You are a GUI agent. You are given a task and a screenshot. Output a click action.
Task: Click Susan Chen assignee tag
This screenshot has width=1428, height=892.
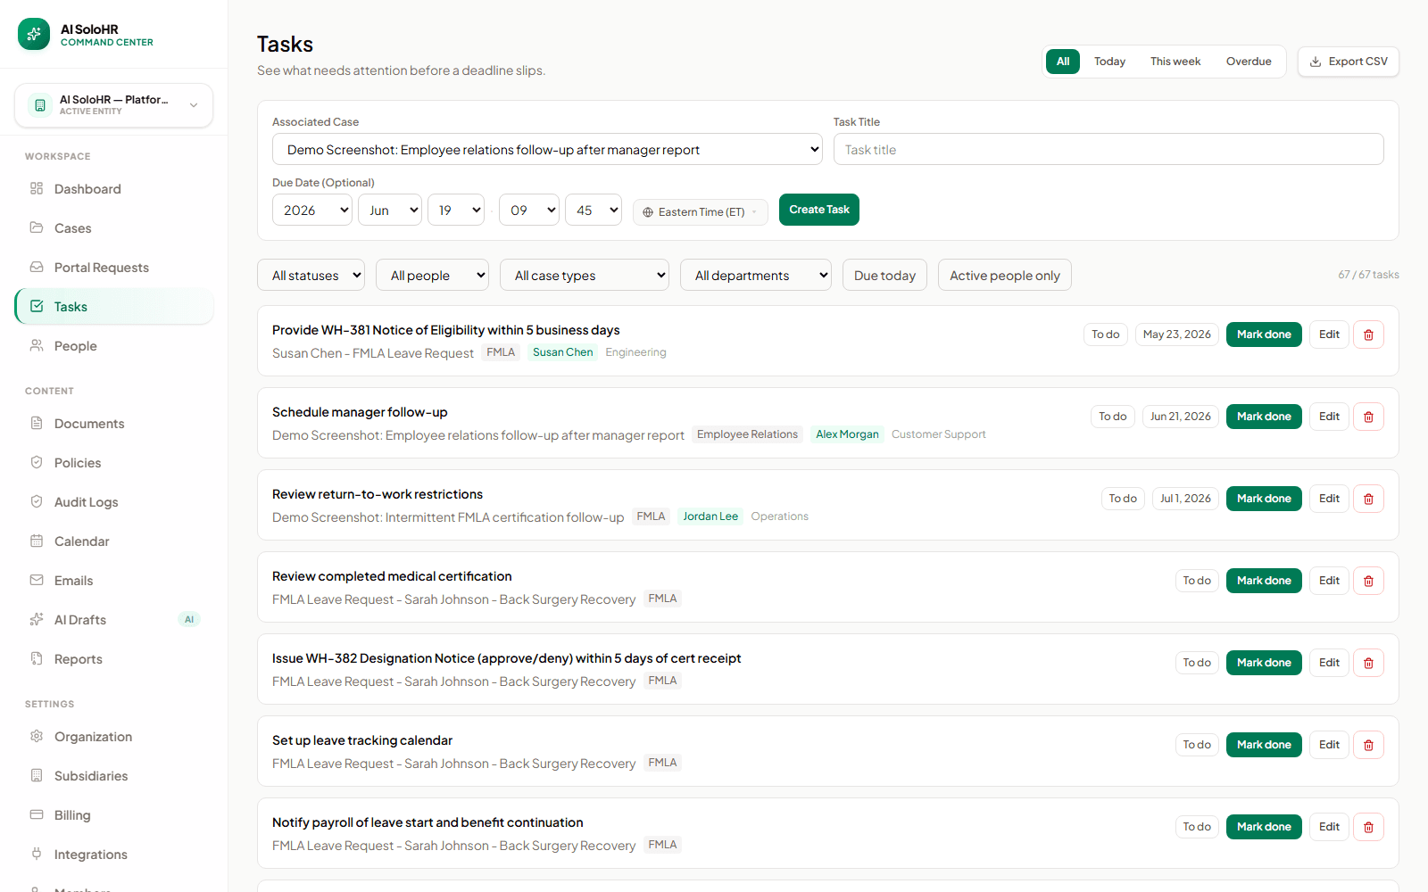(563, 352)
